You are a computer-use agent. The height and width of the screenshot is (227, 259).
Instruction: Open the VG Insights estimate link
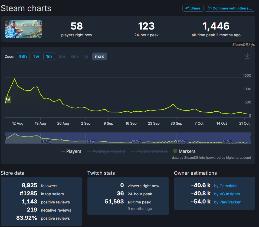(227, 194)
